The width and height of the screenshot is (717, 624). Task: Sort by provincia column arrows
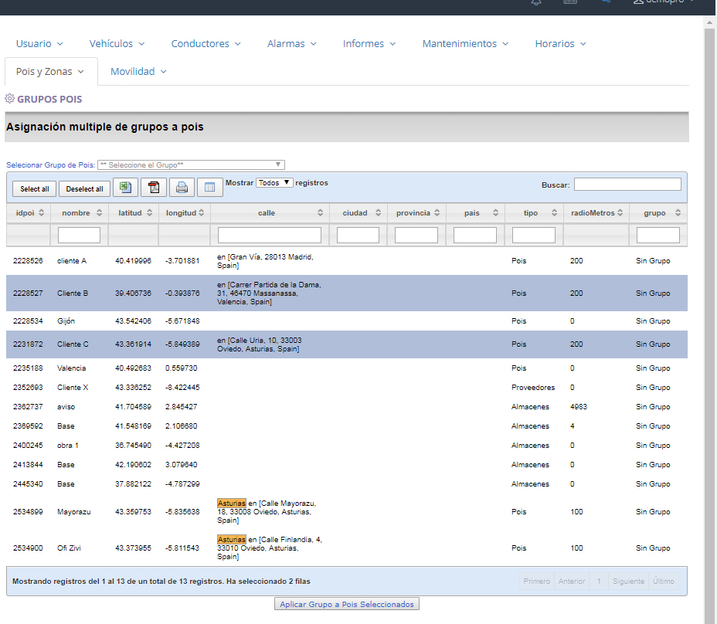click(x=437, y=213)
